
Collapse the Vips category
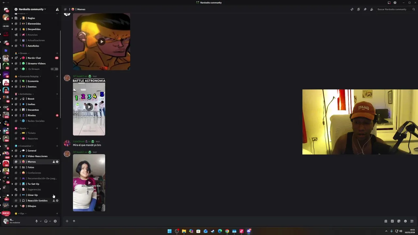coord(21,213)
